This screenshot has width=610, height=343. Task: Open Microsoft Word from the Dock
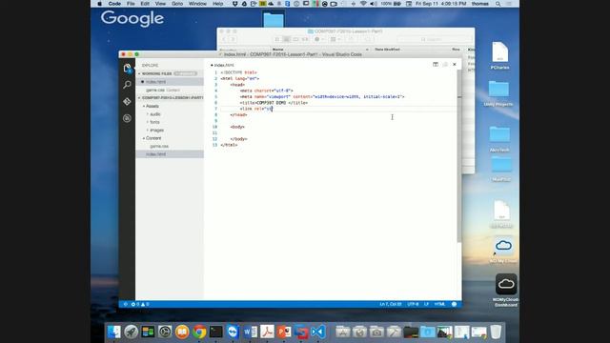tap(250, 332)
